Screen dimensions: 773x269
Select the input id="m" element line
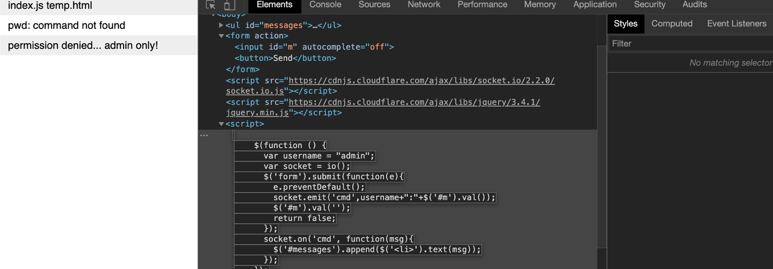pyautogui.click(x=314, y=47)
